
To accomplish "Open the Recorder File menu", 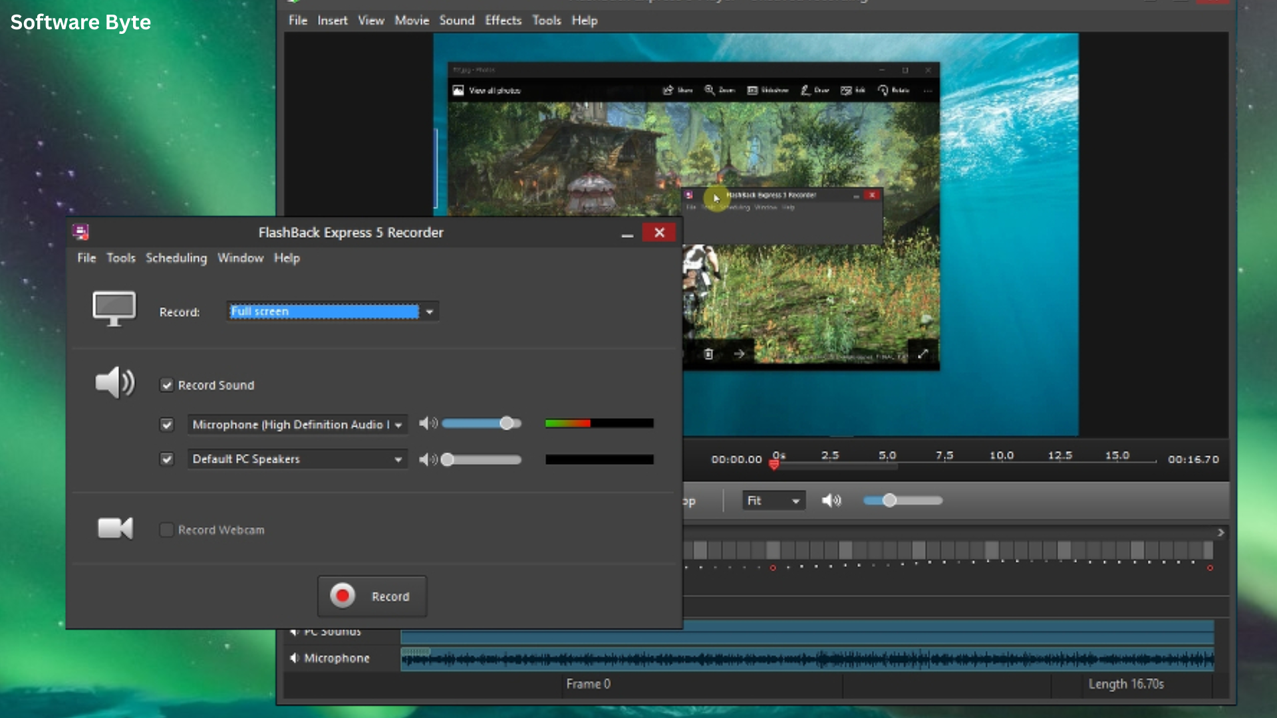I will point(86,258).
